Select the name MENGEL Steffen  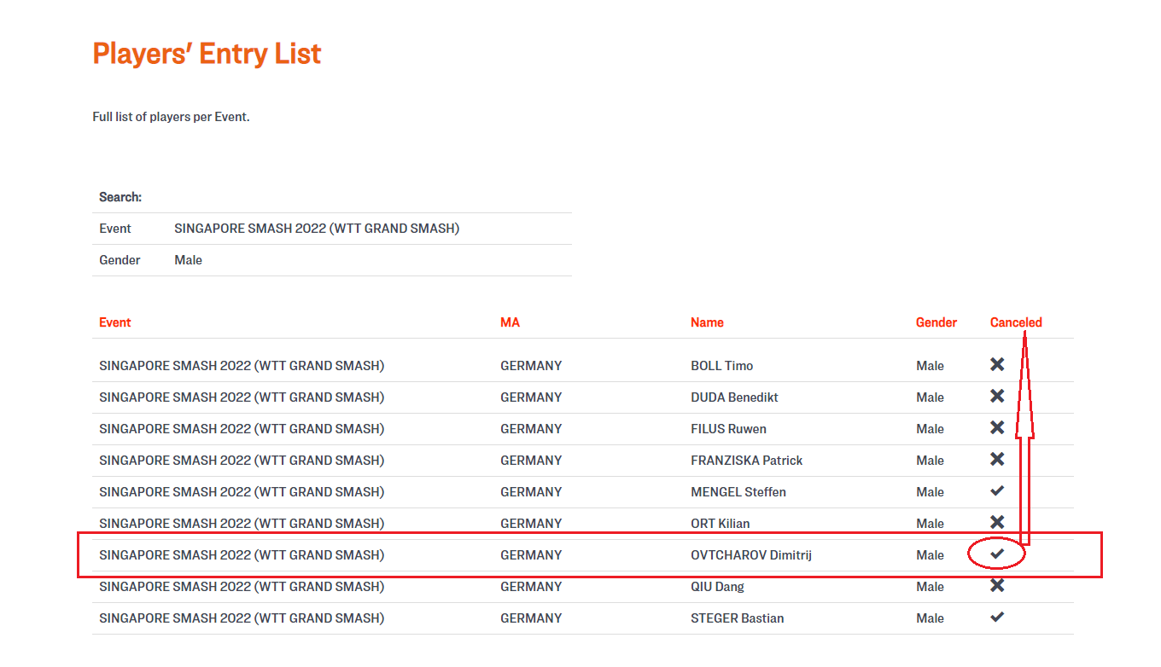pos(738,492)
